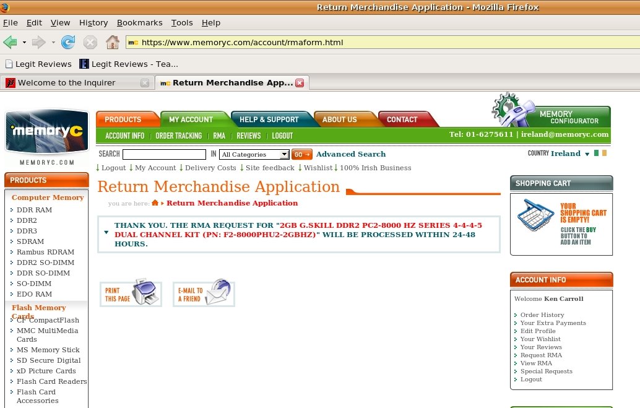Open the Tools menu
640x408 pixels.
(x=182, y=23)
